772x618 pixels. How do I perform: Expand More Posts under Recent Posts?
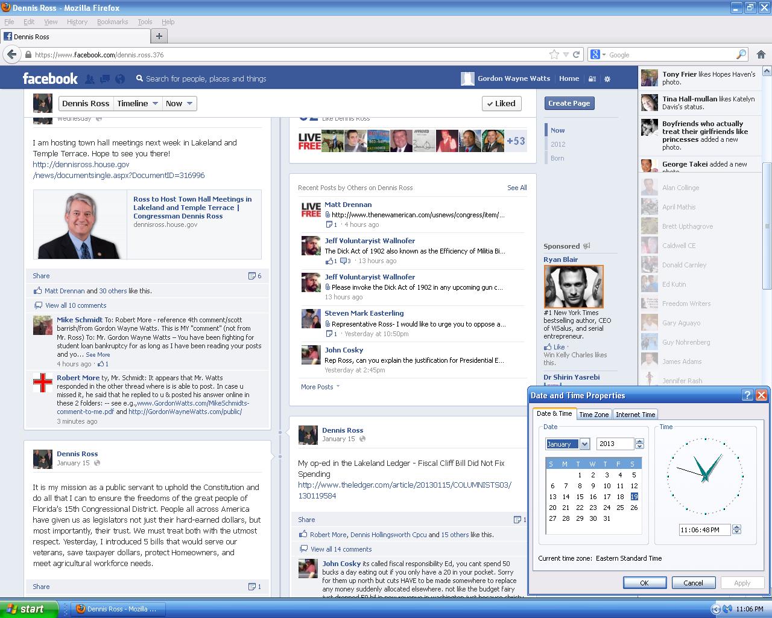[x=320, y=387]
